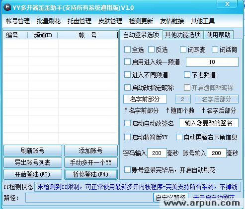
Task: Tick the 全选 checkbox
Action: 127,50
